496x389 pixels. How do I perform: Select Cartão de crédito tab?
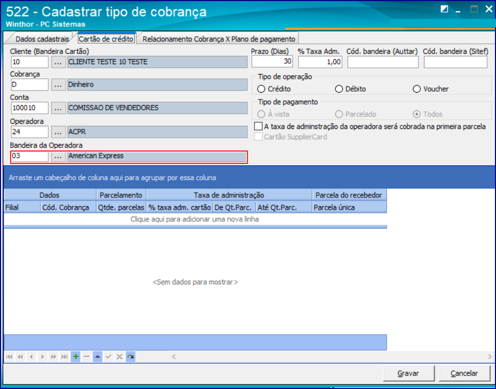[x=106, y=39]
